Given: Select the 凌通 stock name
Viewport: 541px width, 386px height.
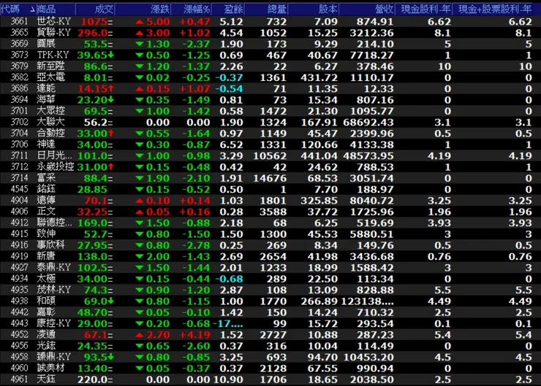Looking at the screenshot, I should (x=46, y=334).
